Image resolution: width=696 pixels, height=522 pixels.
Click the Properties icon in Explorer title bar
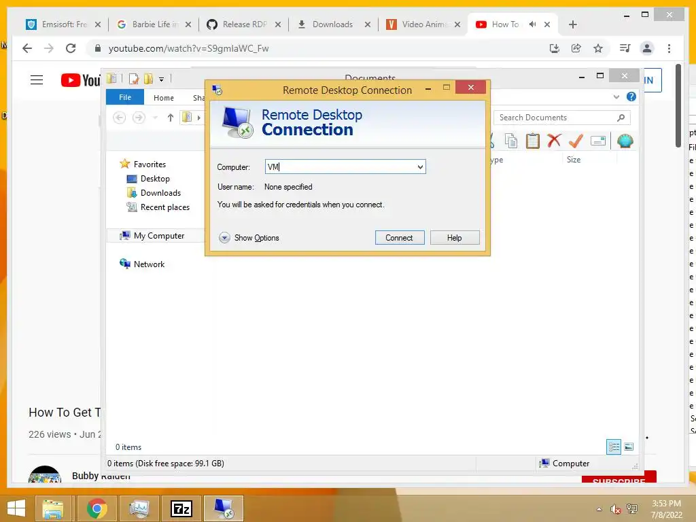pyautogui.click(x=134, y=79)
